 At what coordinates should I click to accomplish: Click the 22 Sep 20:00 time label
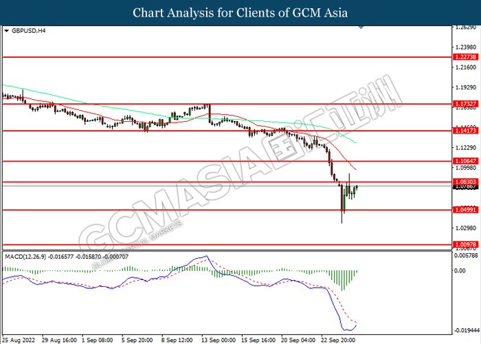[x=338, y=341]
